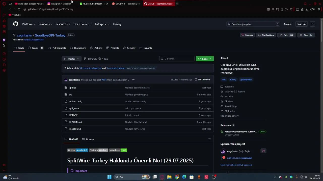Switch to License tab in README panel

[88, 139]
